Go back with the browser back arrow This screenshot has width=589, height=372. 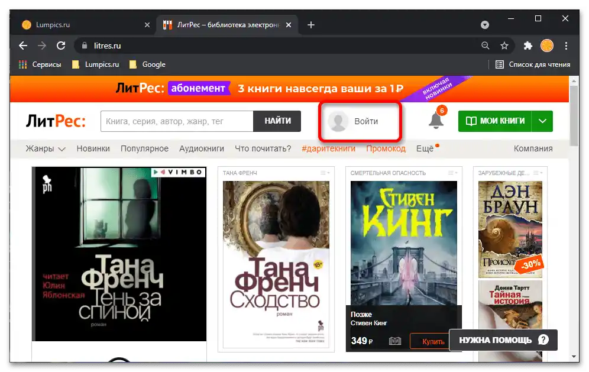pyautogui.click(x=23, y=46)
